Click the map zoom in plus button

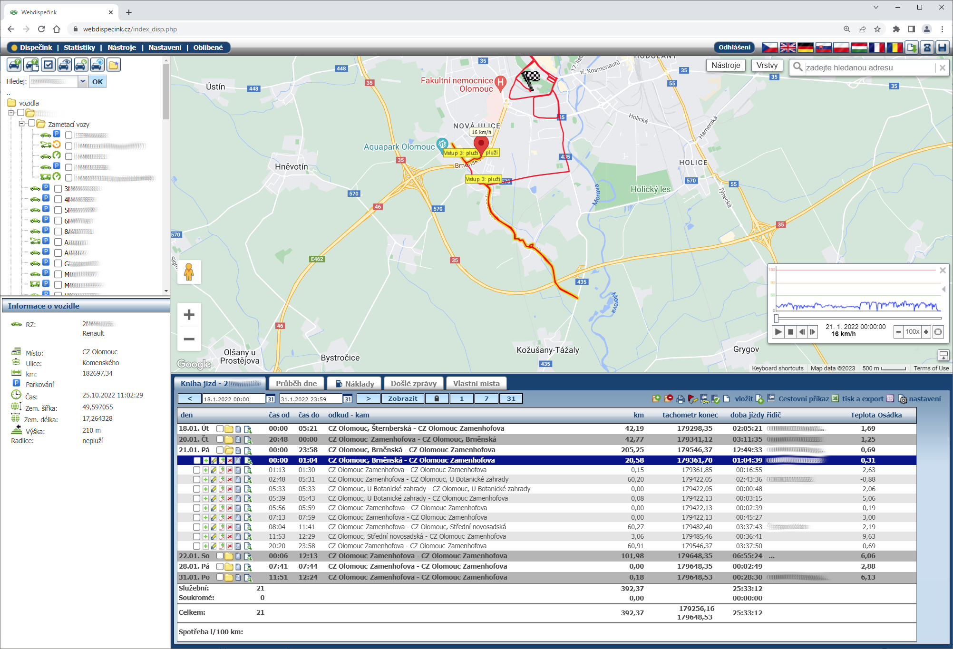189,315
